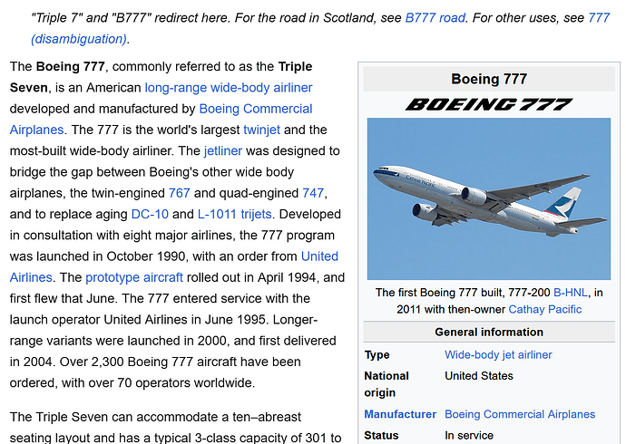Click the Manufacturer label link in the infobox
This screenshot has width=626, height=444.
coord(400,414)
